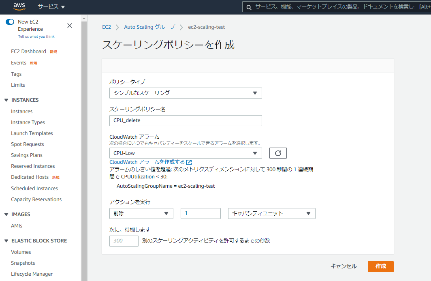Collapse the IMAGES sidebar section
Image resolution: width=431 pixels, height=281 pixels.
point(6,215)
